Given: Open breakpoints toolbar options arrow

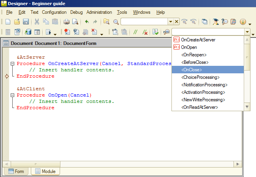Looking at the screenshot, I should (102, 34).
